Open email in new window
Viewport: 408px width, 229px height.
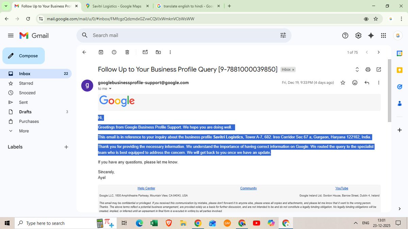[379, 70]
